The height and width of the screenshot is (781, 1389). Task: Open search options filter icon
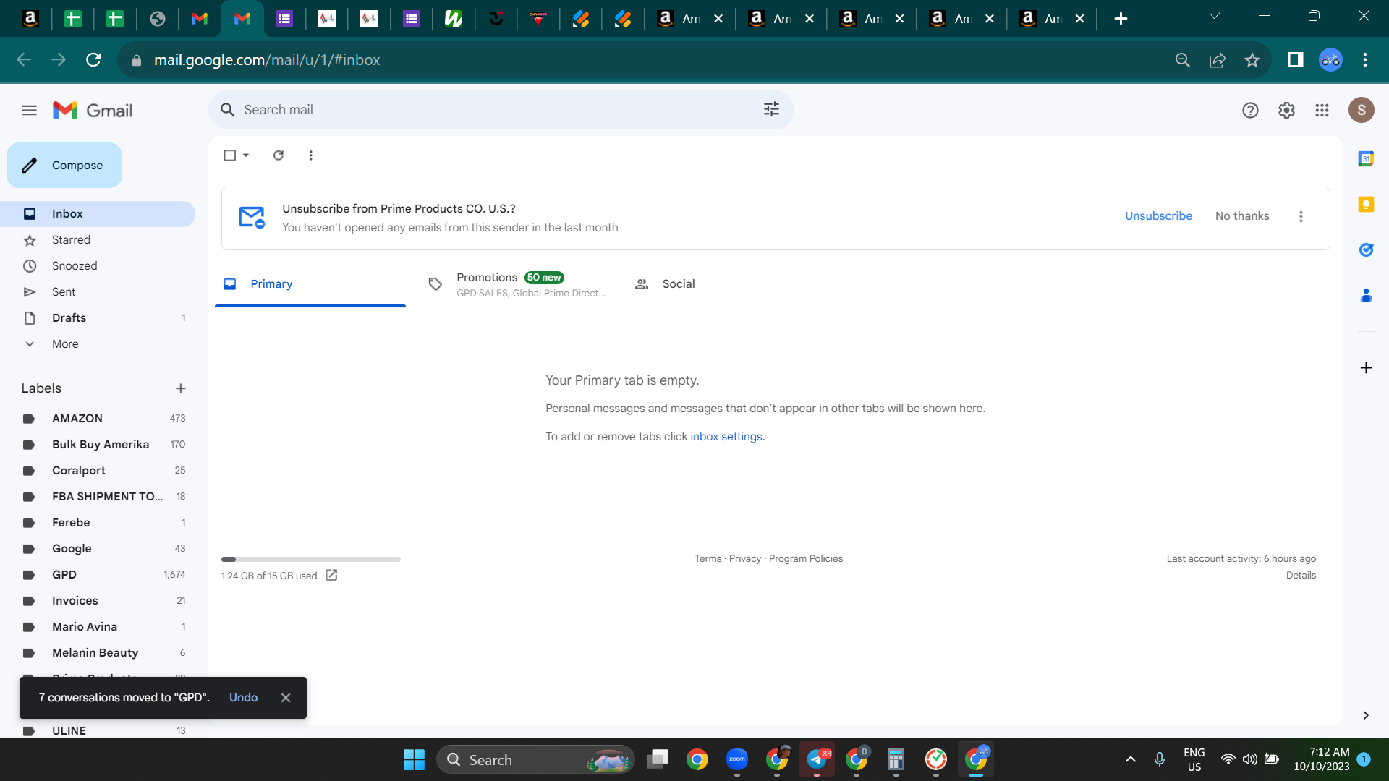tap(771, 109)
